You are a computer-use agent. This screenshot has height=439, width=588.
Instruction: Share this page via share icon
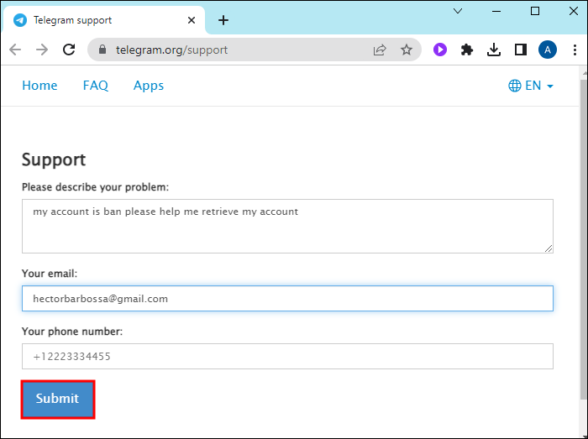pyautogui.click(x=380, y=50)
